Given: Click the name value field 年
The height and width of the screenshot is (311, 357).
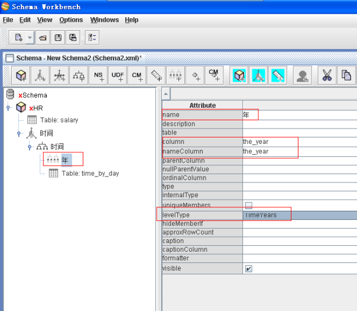Looking at the screenshot, I should coord(300,115).
